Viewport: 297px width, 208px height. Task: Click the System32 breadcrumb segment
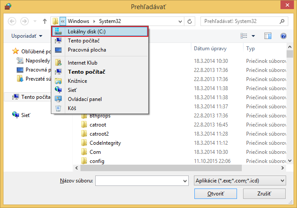click(110, 21)
